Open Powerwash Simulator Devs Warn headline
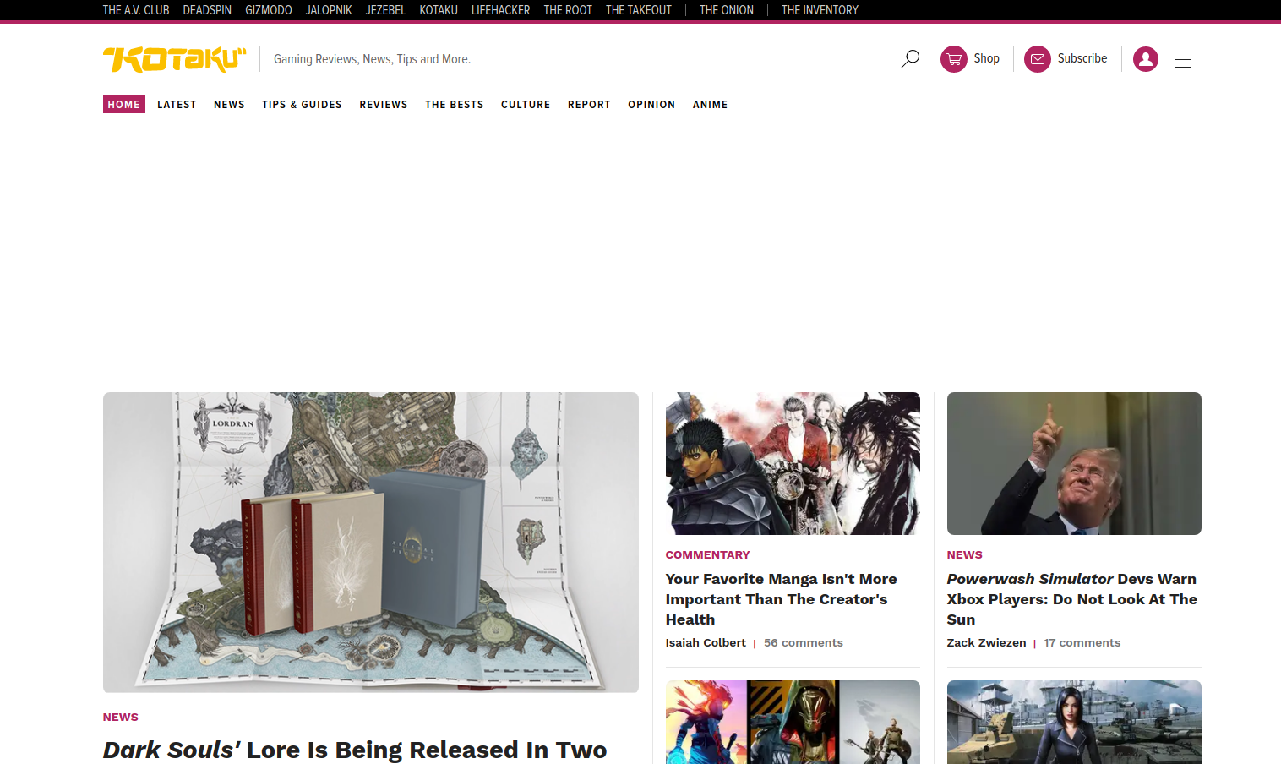 point(1072,599)
